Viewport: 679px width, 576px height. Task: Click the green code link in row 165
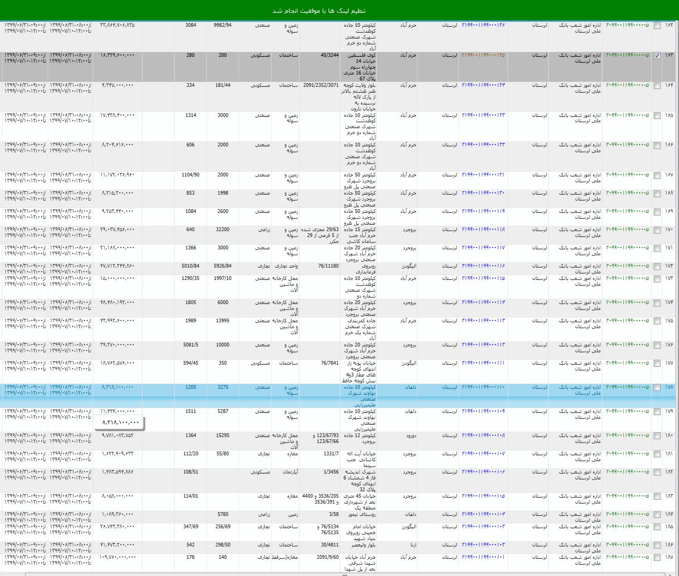[x=627, y=115]
